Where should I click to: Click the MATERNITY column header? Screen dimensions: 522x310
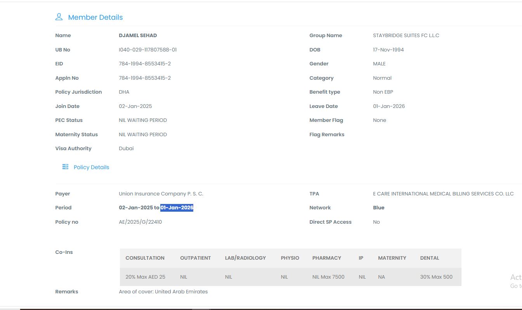[392, 258]
